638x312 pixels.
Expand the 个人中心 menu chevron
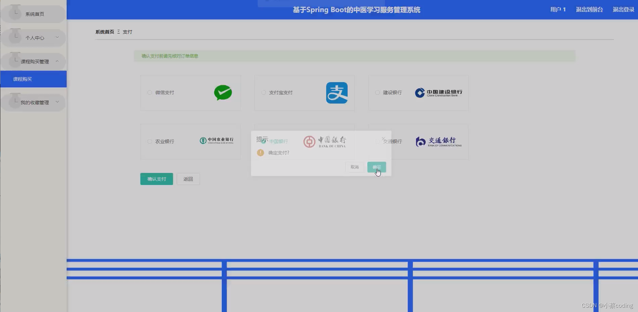click(x=57, y=37)
